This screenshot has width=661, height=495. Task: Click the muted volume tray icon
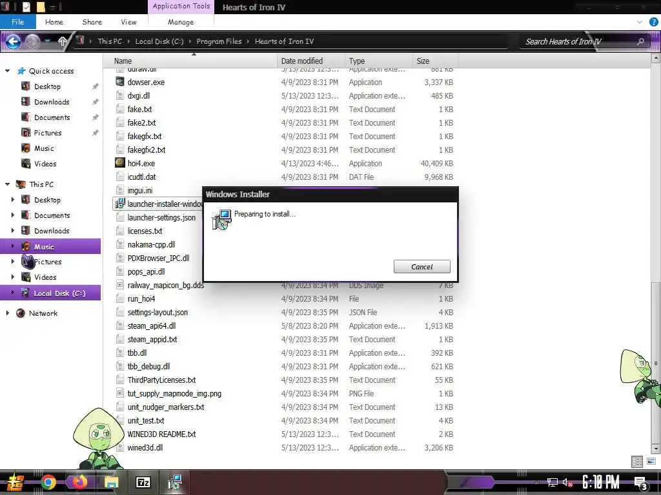[568, 483]
